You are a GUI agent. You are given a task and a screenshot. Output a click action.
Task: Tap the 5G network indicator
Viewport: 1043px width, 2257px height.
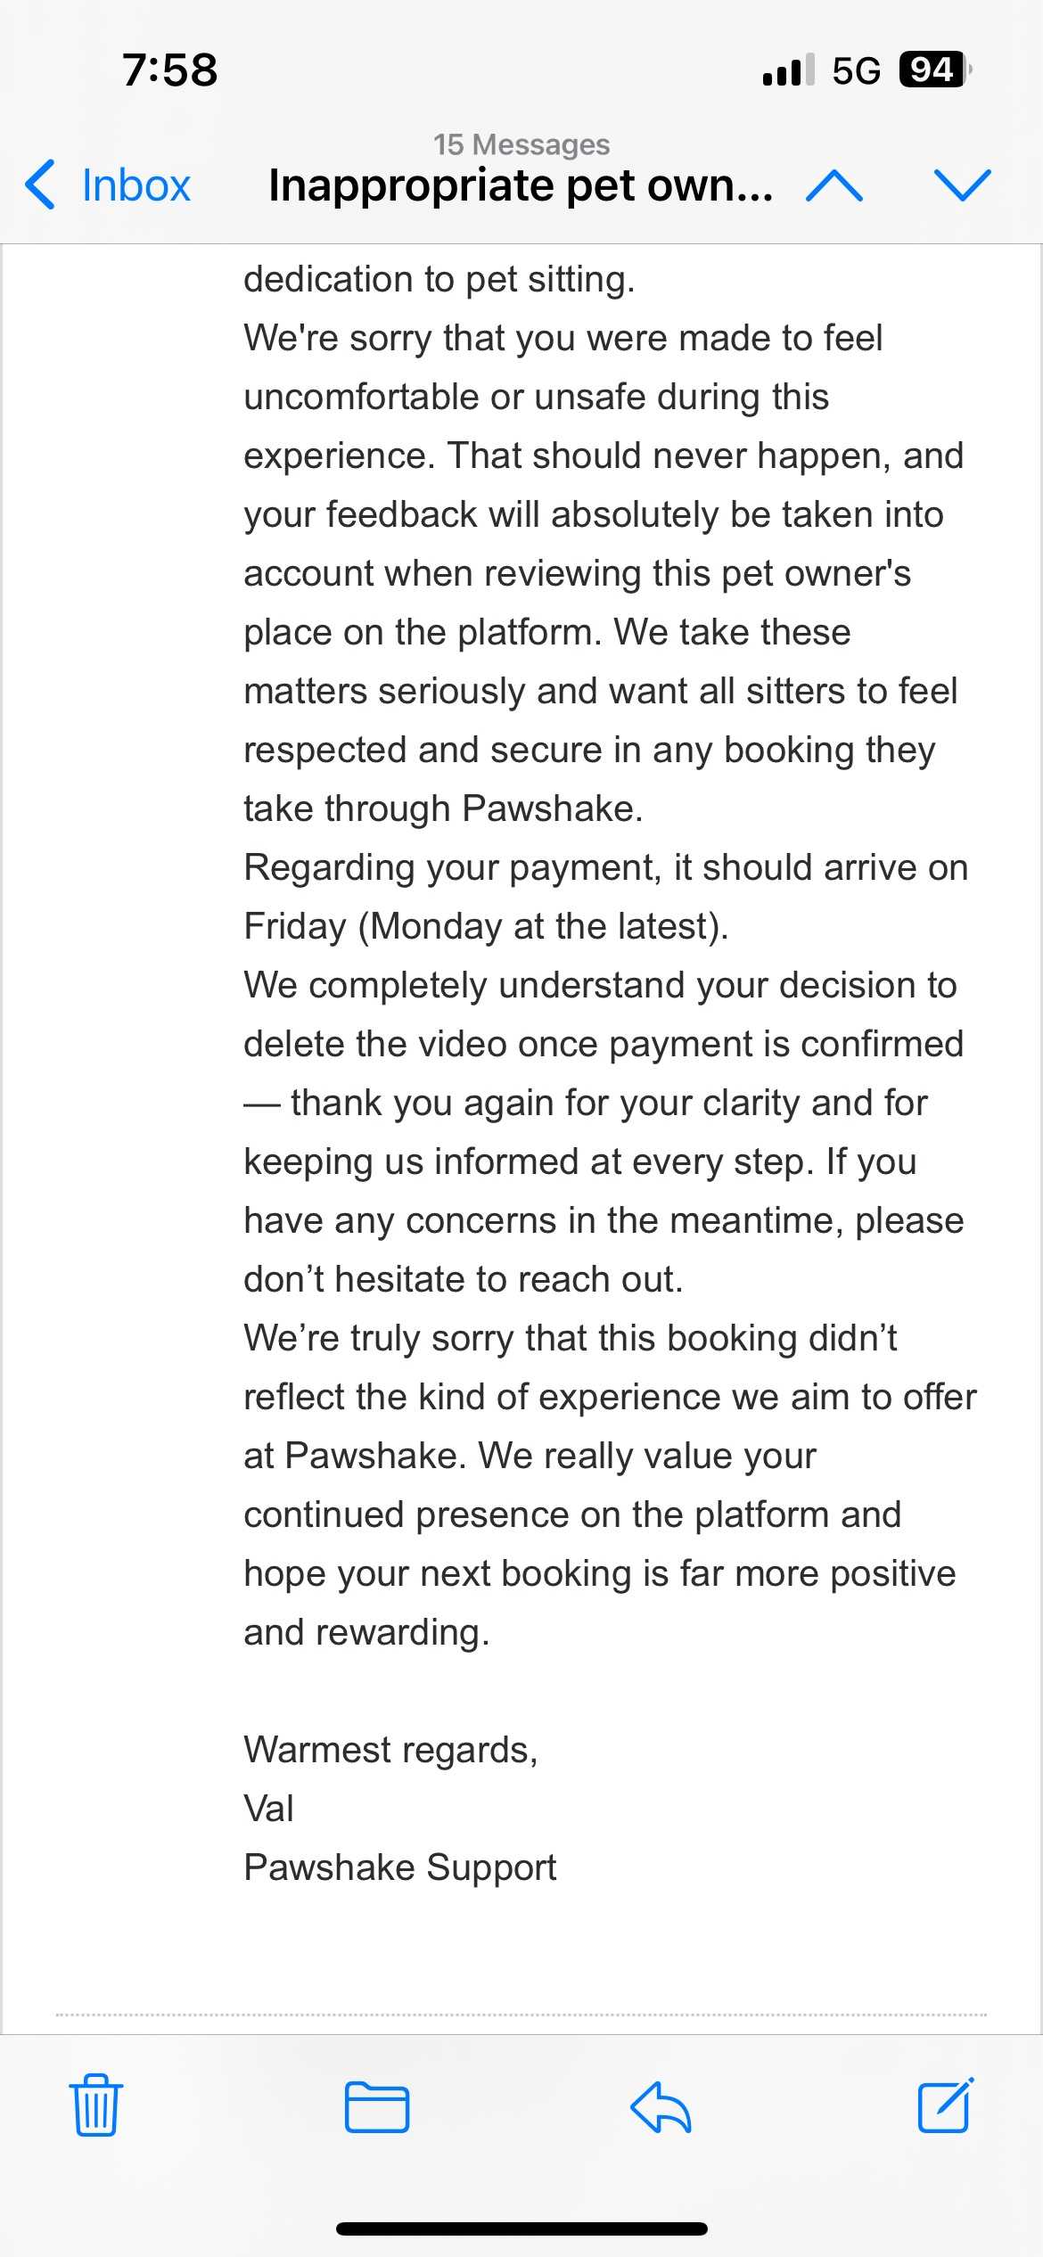pyautogui.click(x=856, y=70)
